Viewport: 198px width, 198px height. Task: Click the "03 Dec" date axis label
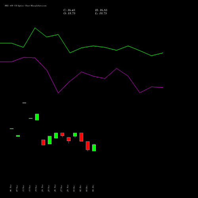pyautogui.click(x=87, y=188)
